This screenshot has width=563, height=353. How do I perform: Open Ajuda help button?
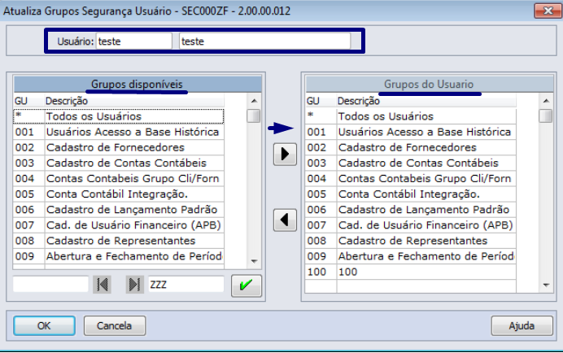click(522, 325)
